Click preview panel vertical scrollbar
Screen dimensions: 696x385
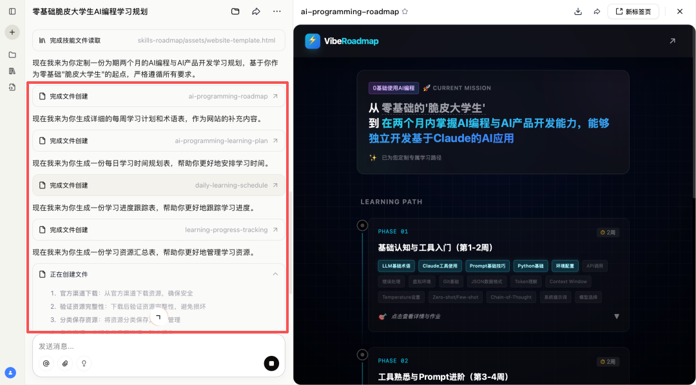click(x=694, y=111)
